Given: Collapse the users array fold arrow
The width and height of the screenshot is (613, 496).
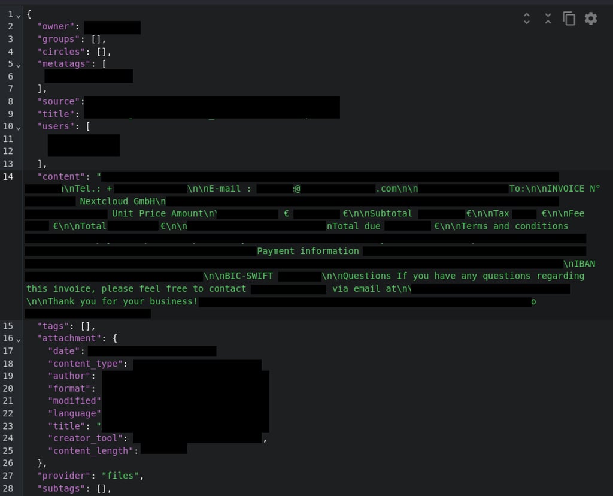Looking at the screenshot, I should [19, 128].
